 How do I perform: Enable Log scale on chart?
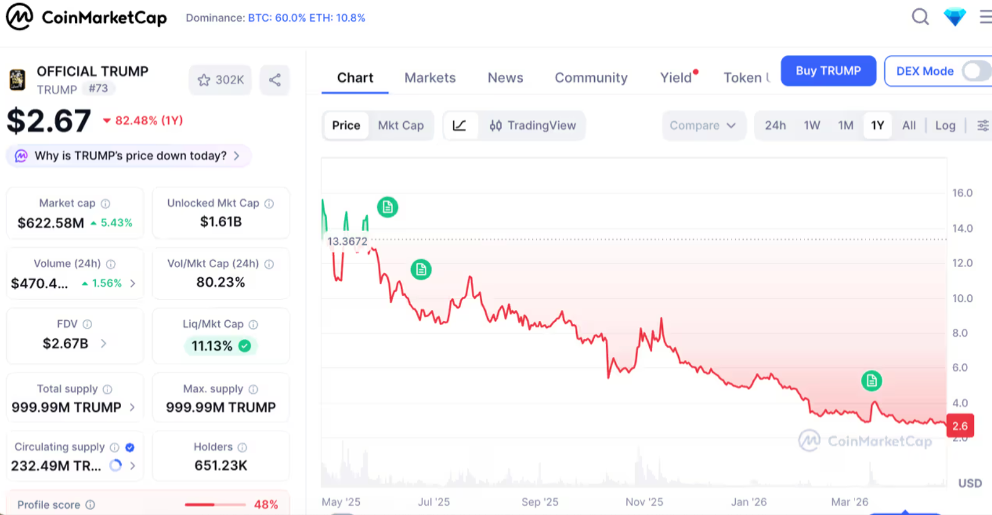pyautogui.click(x=945, y=125)
